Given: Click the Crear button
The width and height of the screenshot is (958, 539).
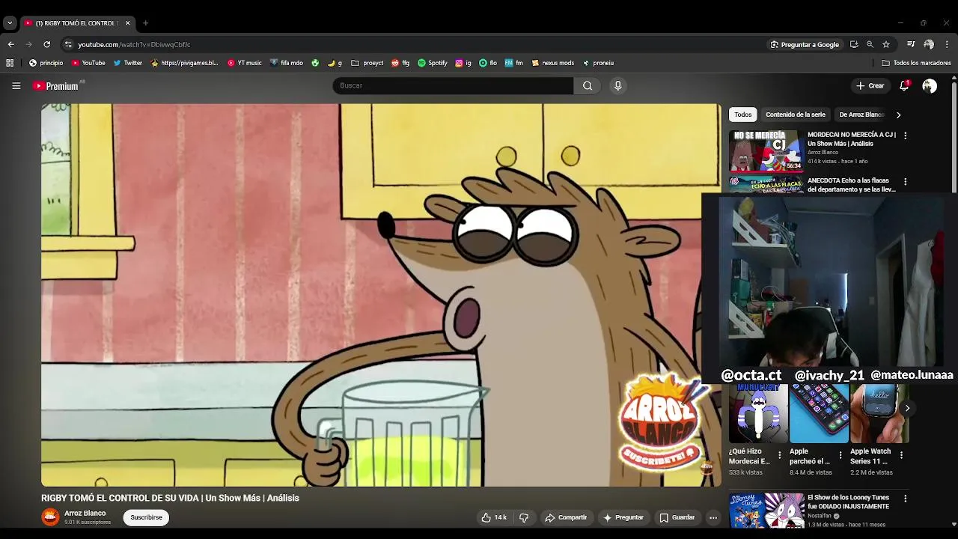Looking at the screenshot, I should tap(870, 86).
